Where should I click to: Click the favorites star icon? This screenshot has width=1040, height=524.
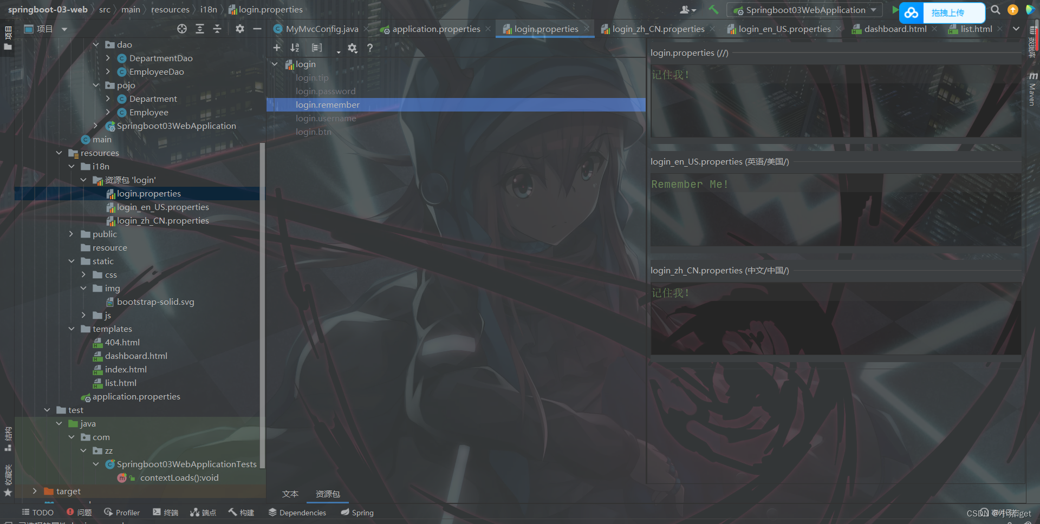click(8, 492)
